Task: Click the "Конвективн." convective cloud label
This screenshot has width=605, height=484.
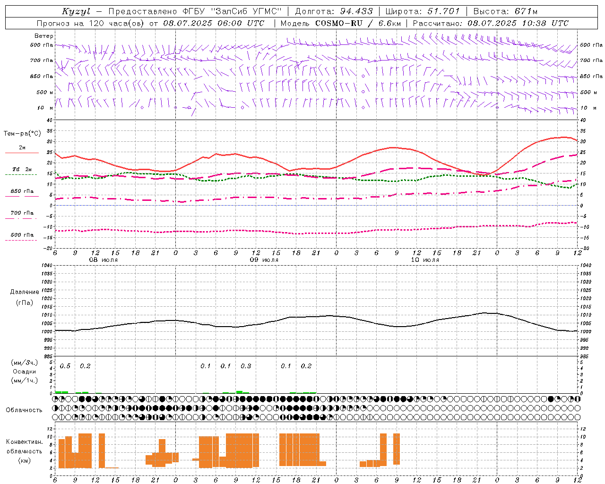Action: pyautogui.click(x=25, y=441)
